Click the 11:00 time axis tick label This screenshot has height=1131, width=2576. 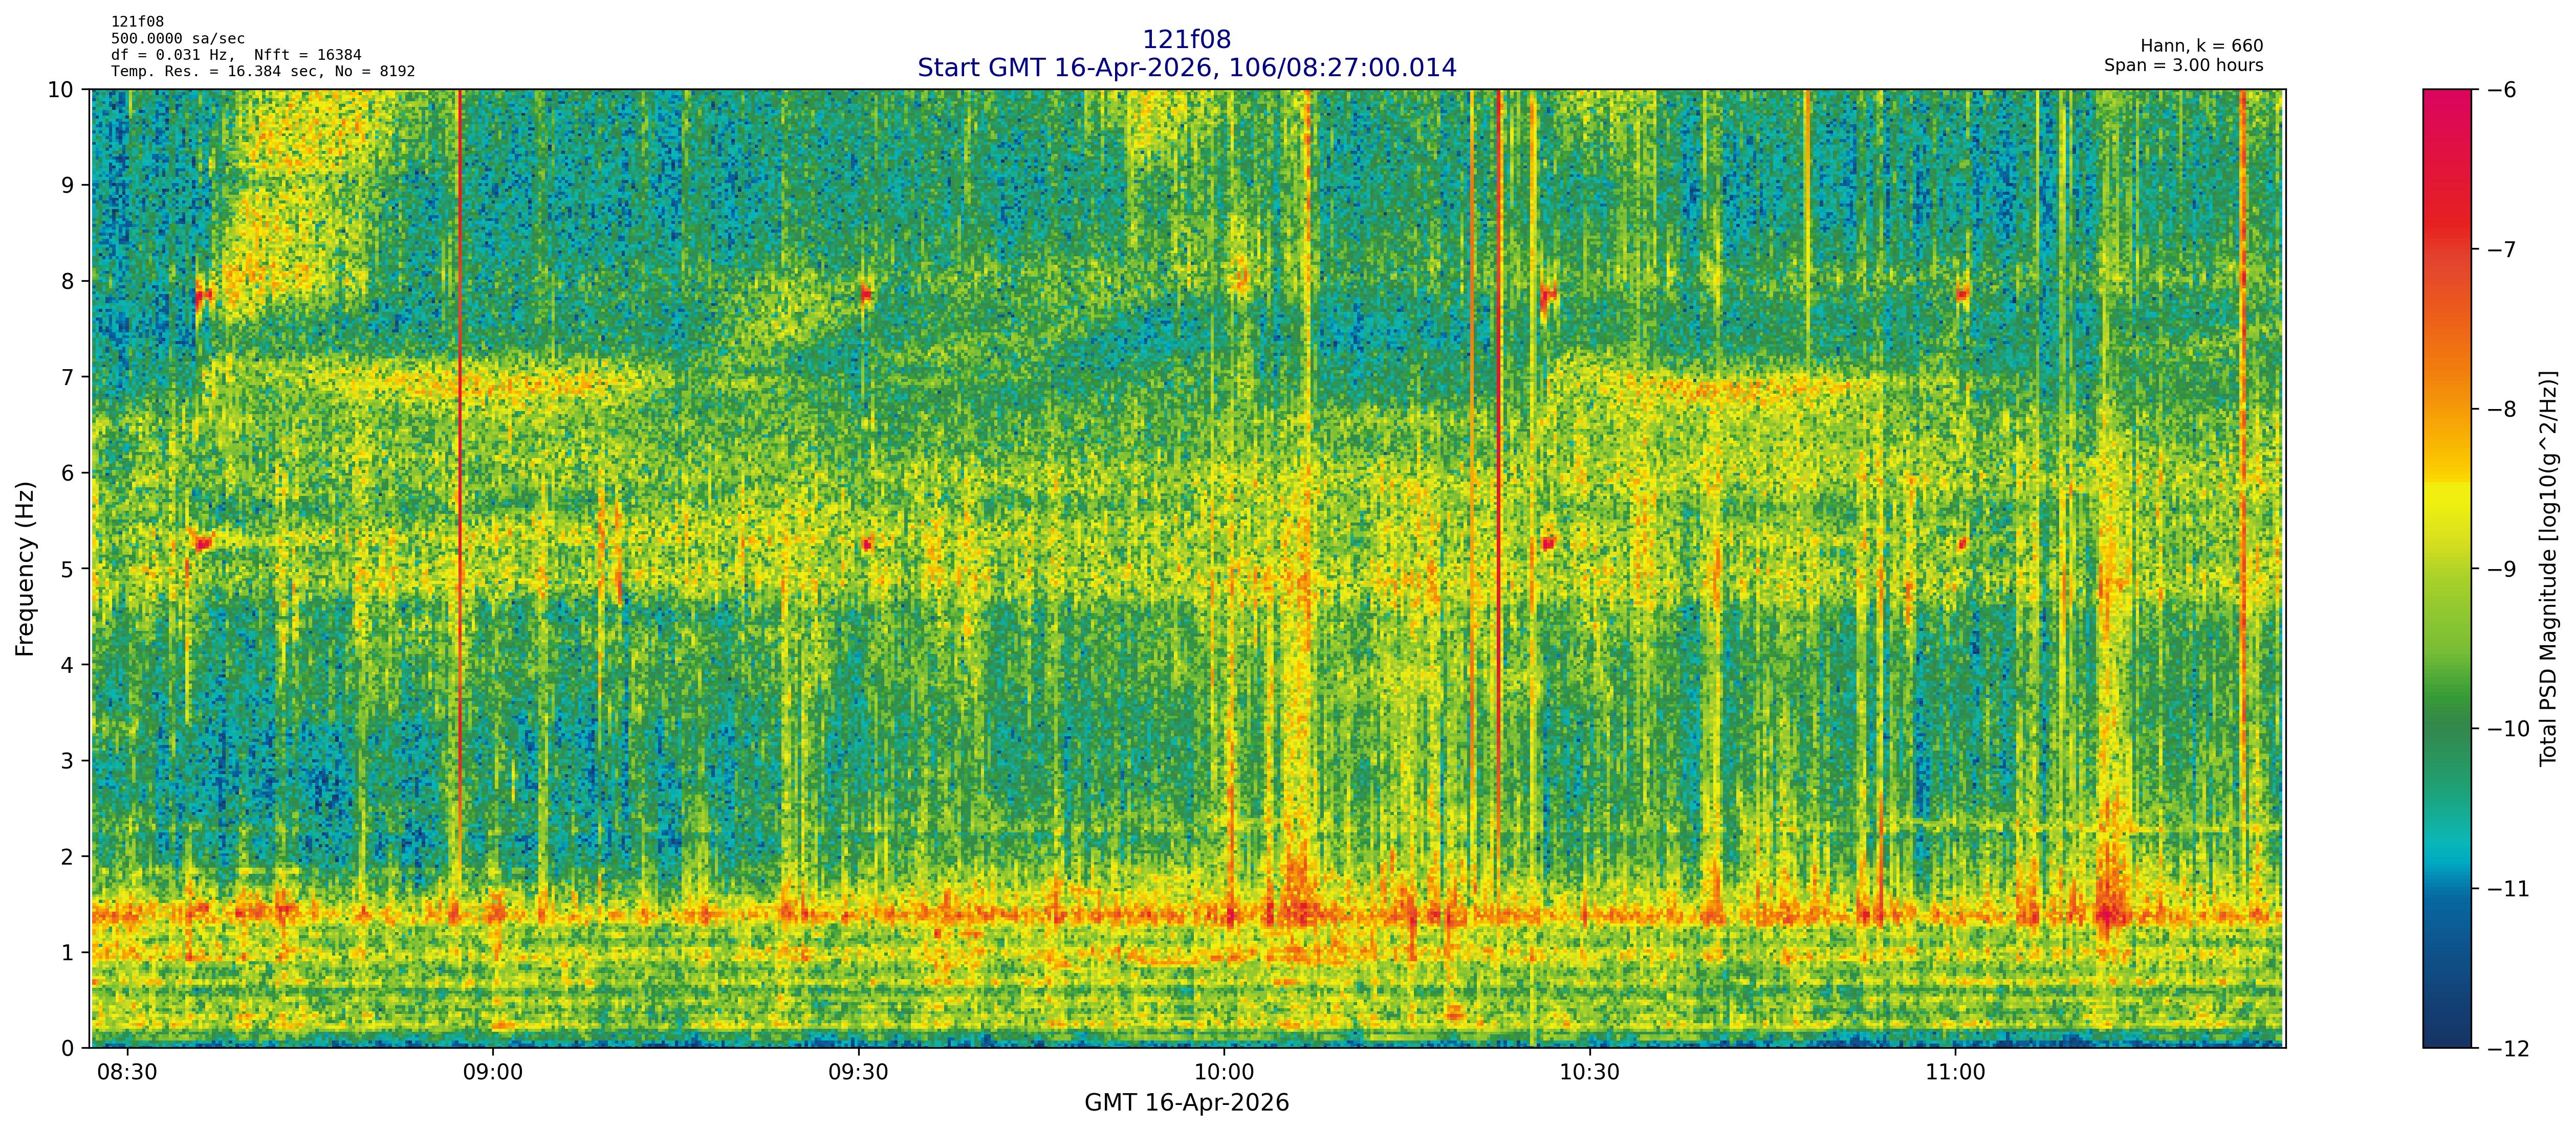1955,1073
